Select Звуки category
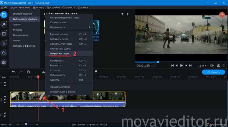This screenshot has height=127, width=228. (24, 25)
